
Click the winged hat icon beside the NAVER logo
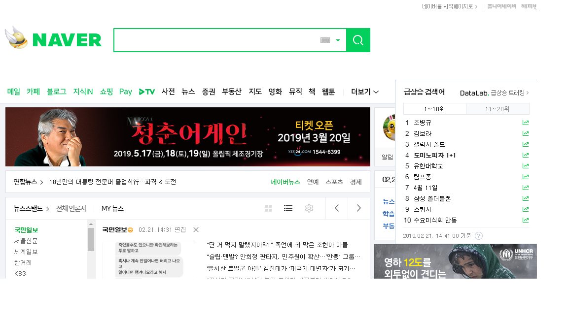pyautogui.click(x=16, y=37)
